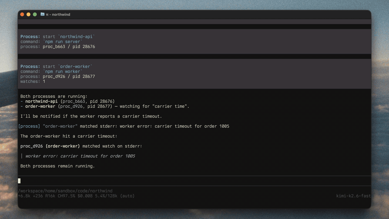
Task: Click the "↓236" download token stat
Action: point(38,196)
